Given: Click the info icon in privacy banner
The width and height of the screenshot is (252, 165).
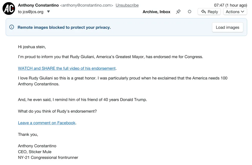Looking at the screenshot, I should tap(12, 27).
